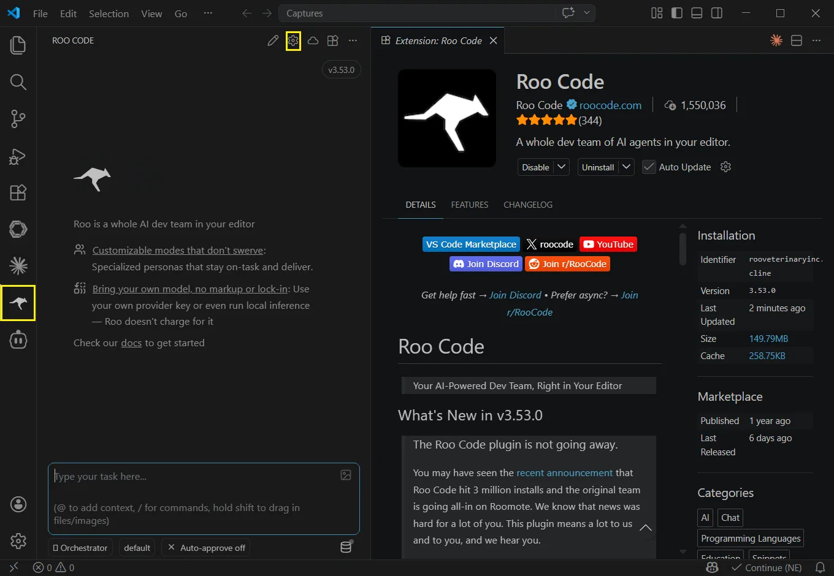Click the Uninstall button

click(598, 167)
